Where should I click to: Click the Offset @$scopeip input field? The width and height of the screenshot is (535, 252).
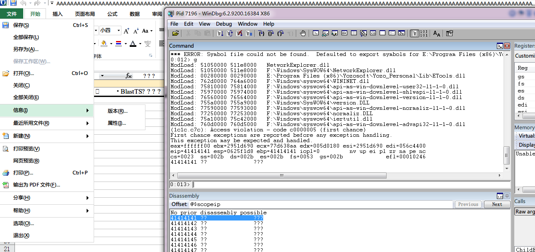321,204
